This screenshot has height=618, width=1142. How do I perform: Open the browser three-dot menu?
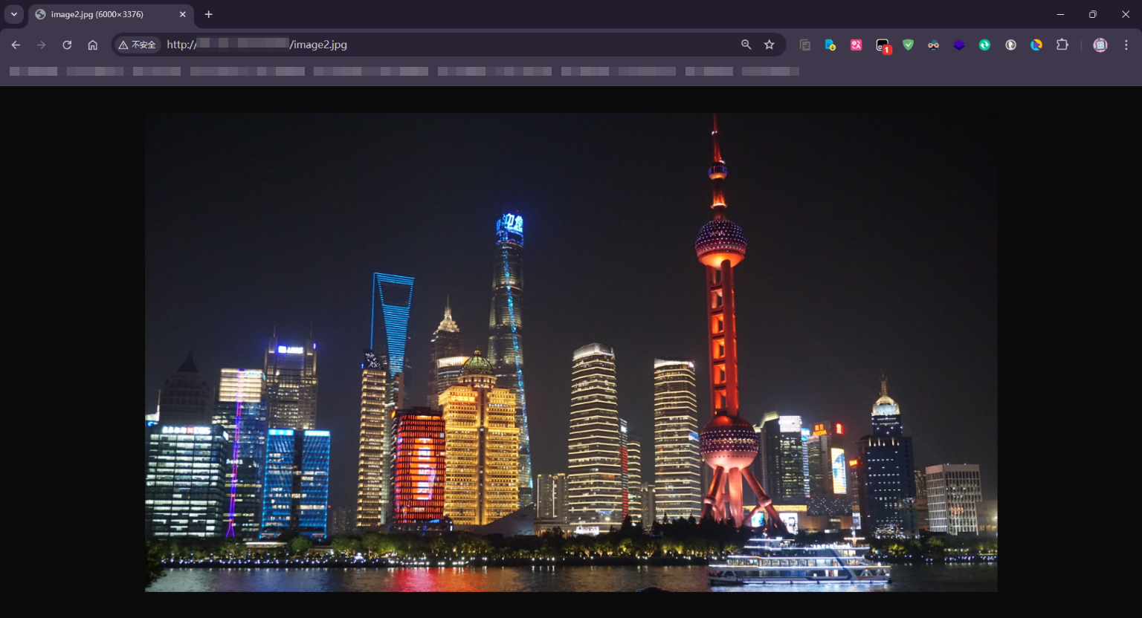click(1126, 45)
